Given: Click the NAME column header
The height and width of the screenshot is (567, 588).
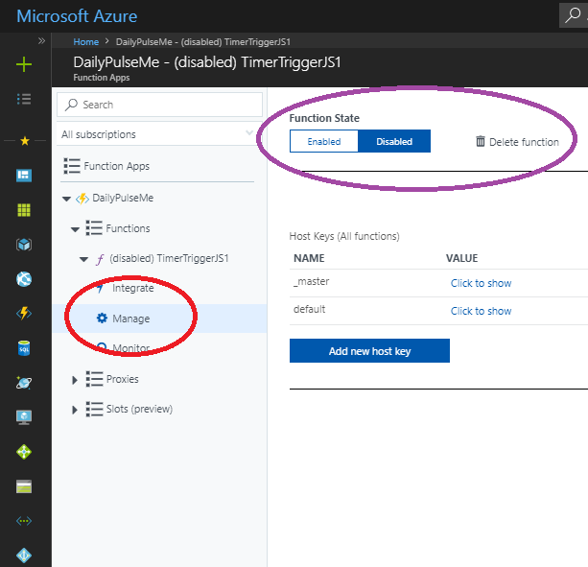Looking at the screenshot, I should point(309,258).
